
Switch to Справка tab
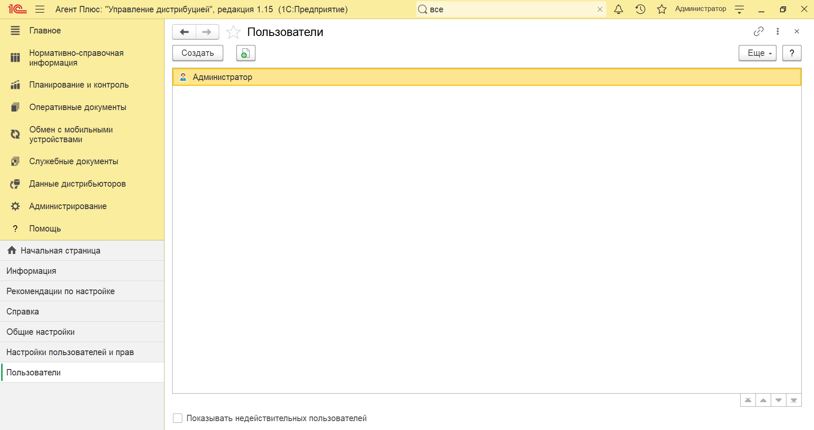(x=82, y=311)
